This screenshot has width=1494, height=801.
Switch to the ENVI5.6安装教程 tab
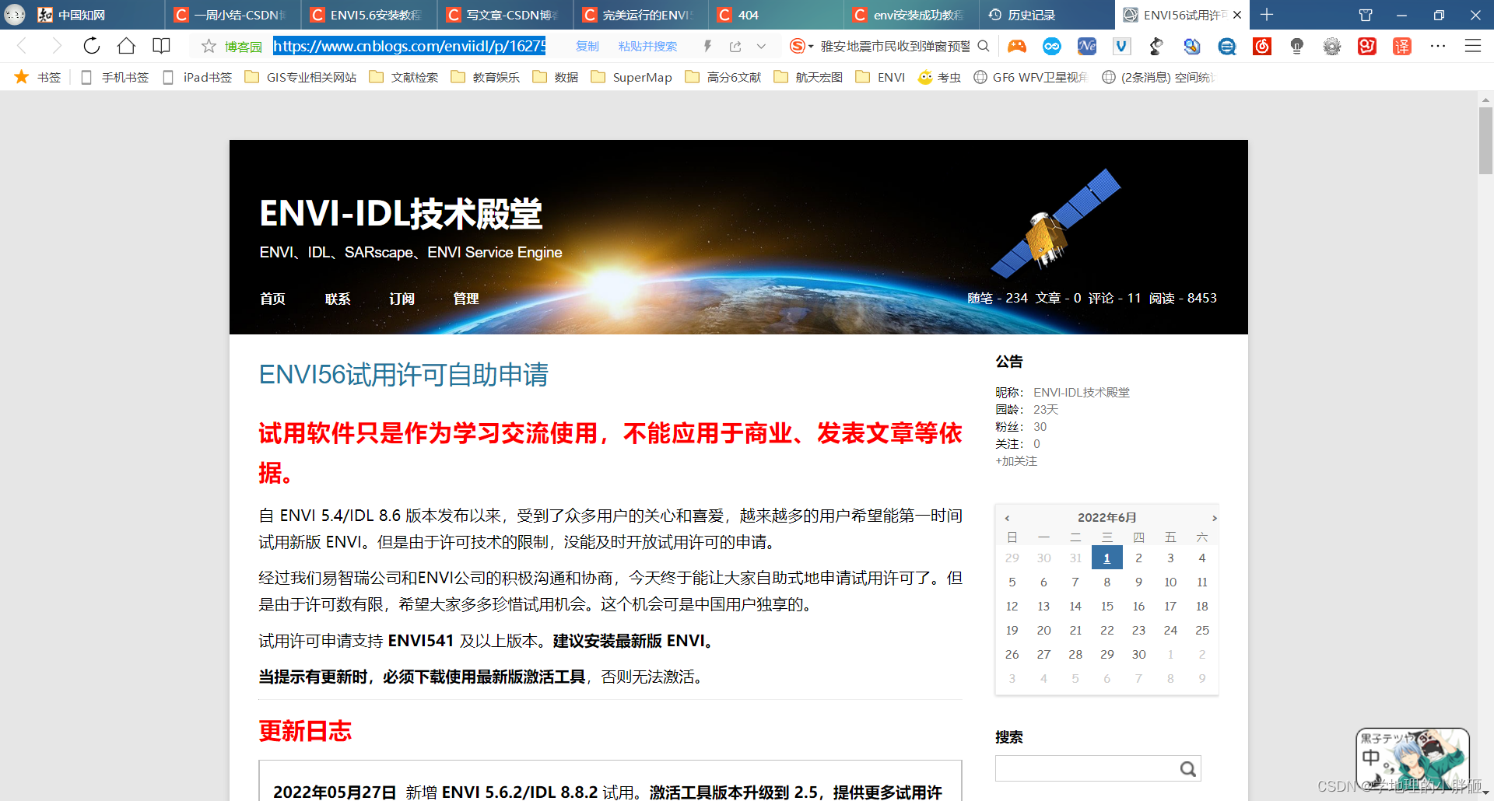tap(369, 15)
